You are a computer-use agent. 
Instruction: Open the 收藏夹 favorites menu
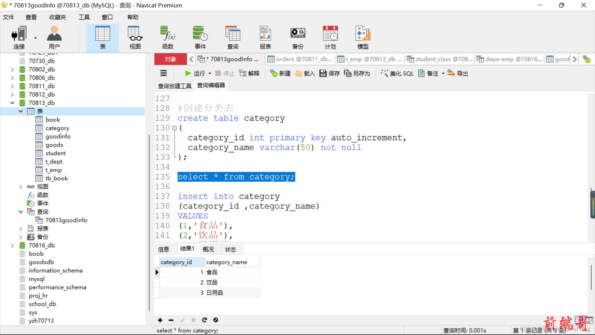point(58,17)
